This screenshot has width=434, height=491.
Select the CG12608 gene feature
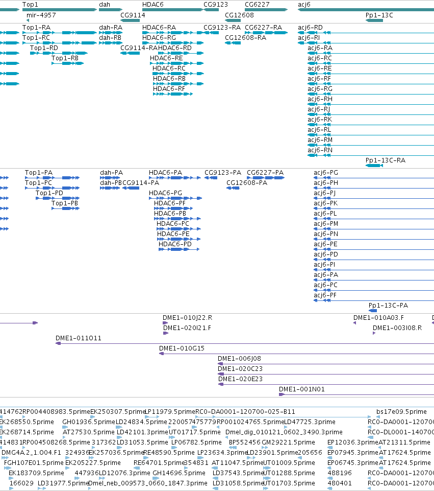233,20
